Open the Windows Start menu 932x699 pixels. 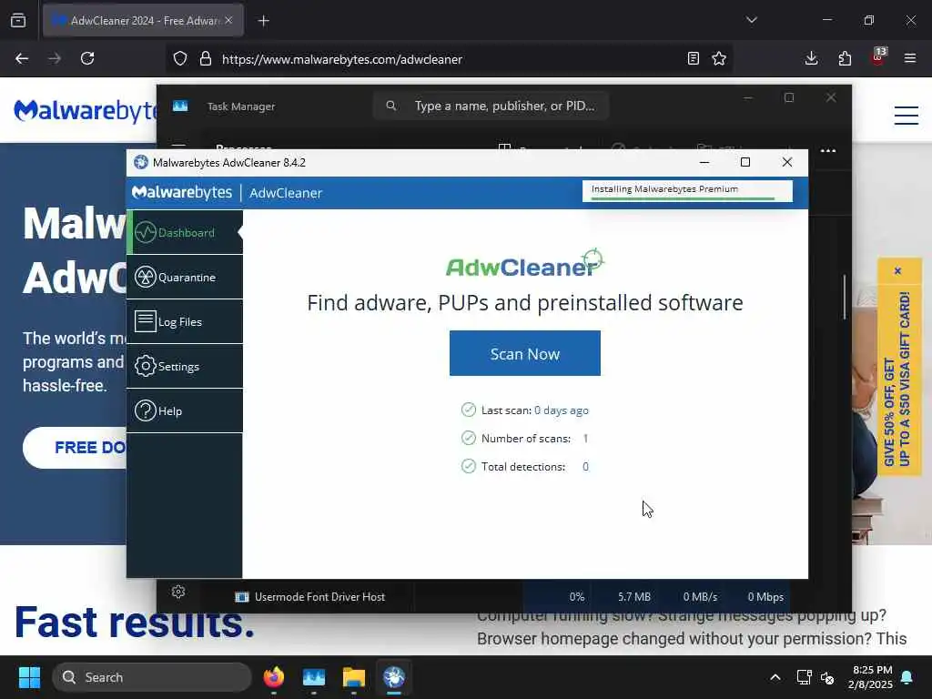29,677
